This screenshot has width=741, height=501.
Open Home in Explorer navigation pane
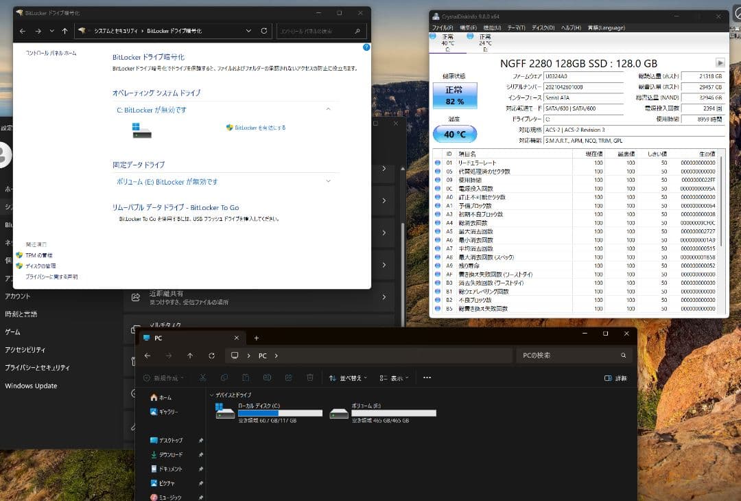pyautogui.click(x=161, y=397)
